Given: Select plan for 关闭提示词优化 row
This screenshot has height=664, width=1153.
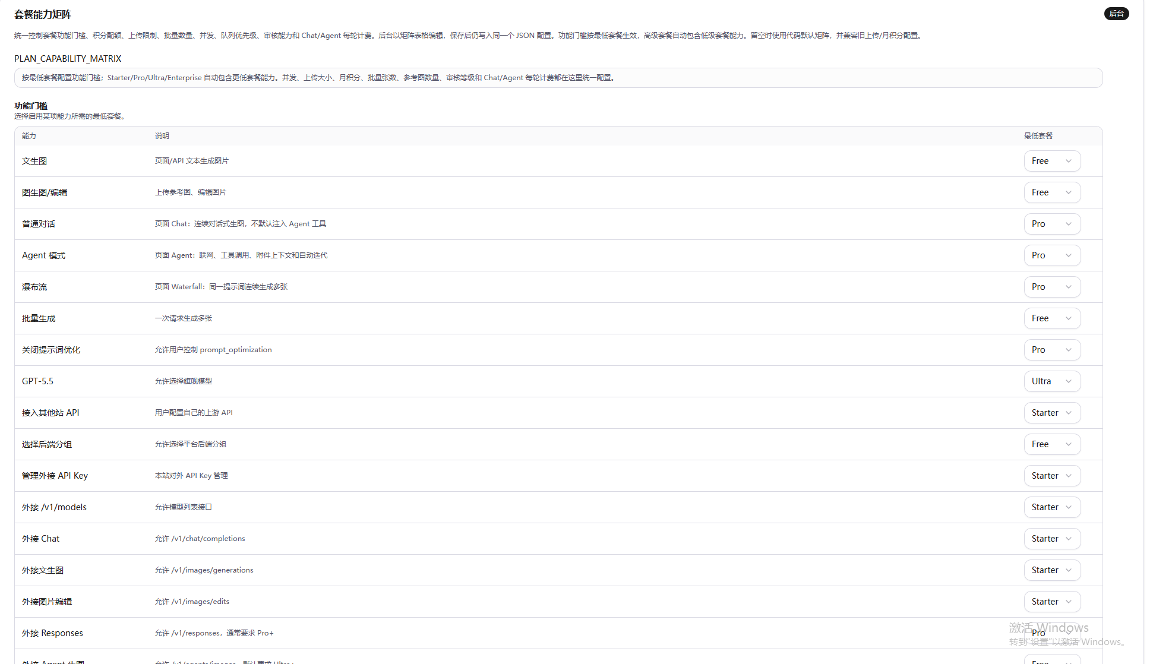Looking at the screenshot, I should tap(1052, 350).
